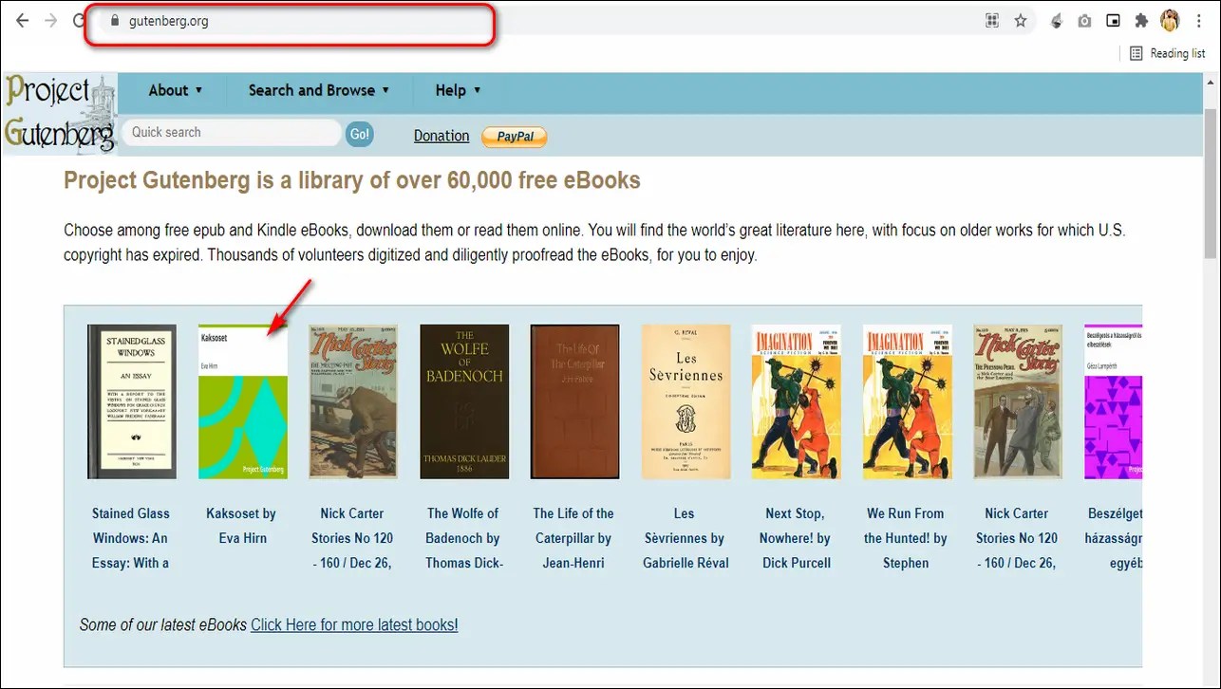The height and width of the screenshot is (689, 1221).
Task: Click the browser back arrow
Action: (x=23, y=21)
